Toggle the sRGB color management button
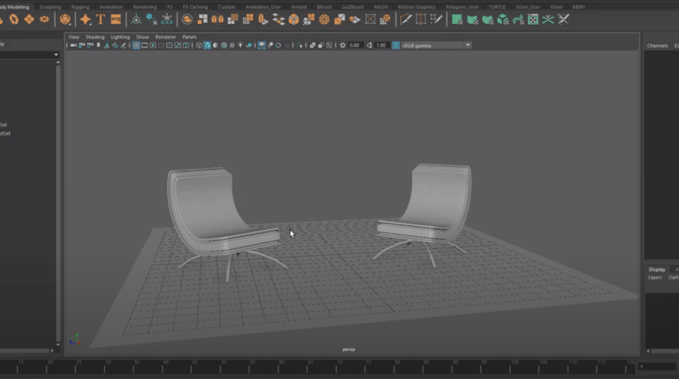Screen dimensions: 679x379 click(x=396, y=45)
